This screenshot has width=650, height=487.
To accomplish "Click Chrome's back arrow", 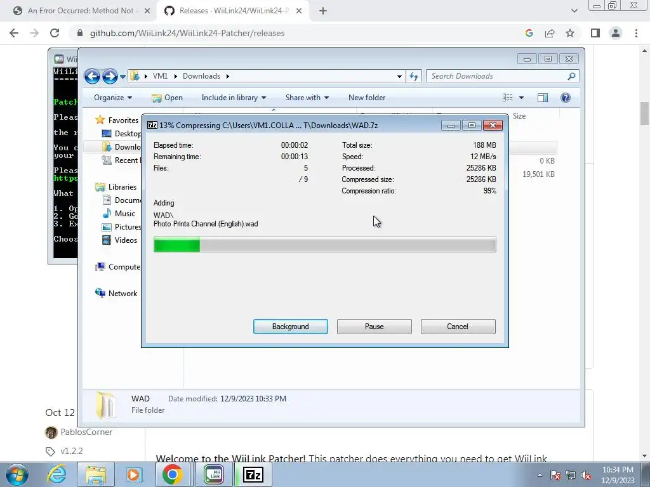I will [14, 33].
